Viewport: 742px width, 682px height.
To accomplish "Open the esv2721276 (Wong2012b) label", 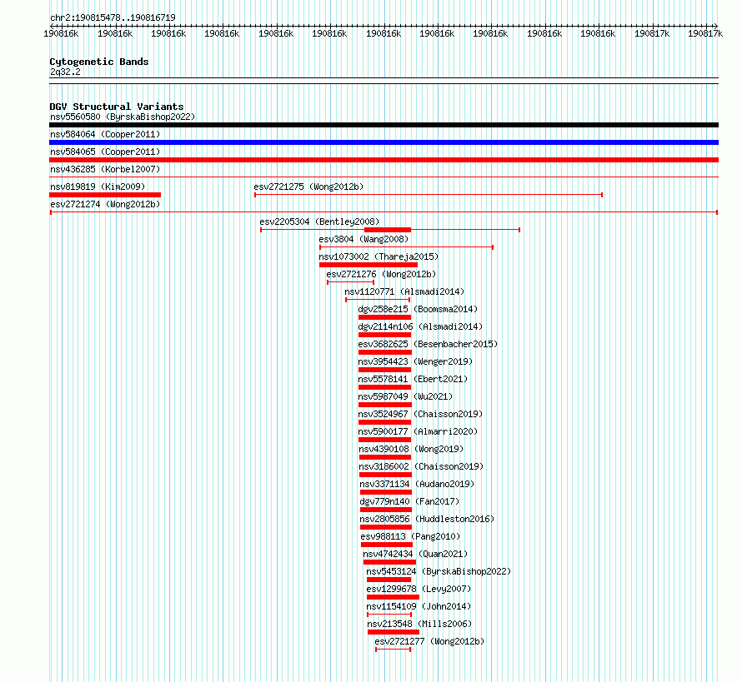I will pyautogui.click(x=381, y=274).
